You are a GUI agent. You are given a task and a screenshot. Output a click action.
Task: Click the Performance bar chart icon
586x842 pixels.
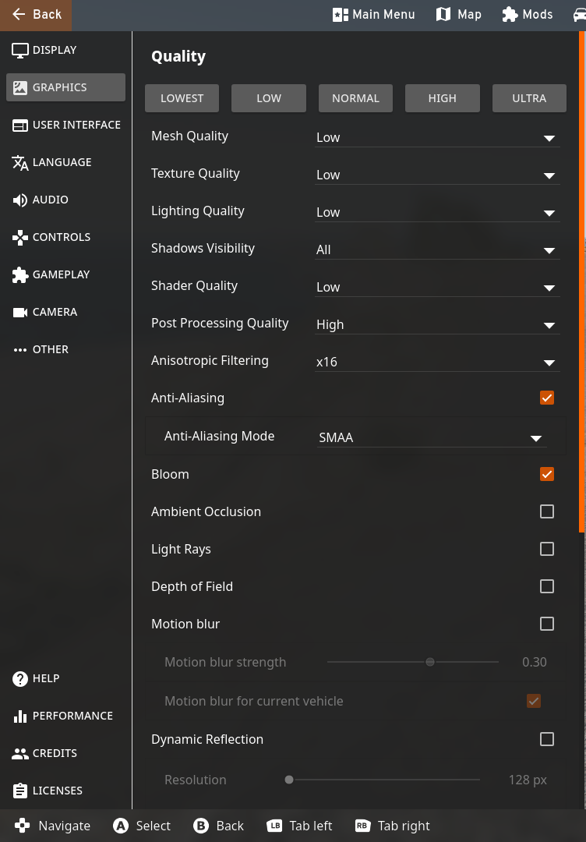19,716
